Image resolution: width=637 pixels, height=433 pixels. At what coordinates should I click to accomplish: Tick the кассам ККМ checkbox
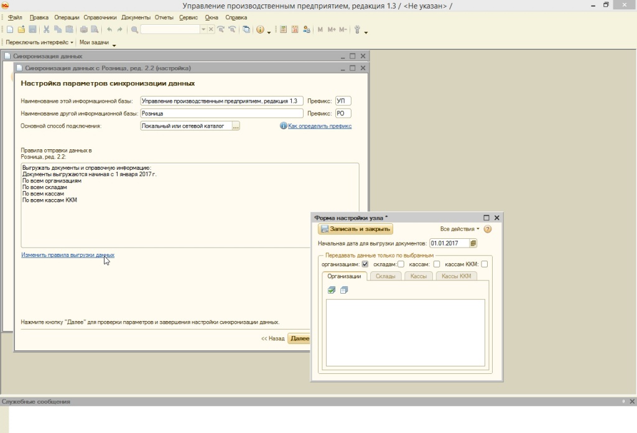[485, 264]
